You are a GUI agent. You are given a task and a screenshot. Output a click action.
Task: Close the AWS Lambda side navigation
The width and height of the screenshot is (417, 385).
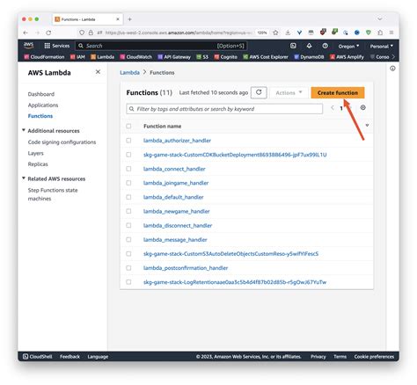click(x=98, y=72)
